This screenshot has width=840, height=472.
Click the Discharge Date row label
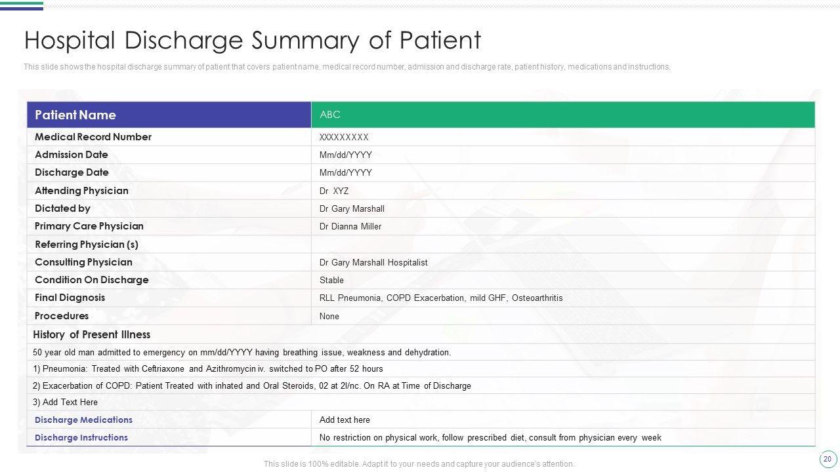pos(72,172)
